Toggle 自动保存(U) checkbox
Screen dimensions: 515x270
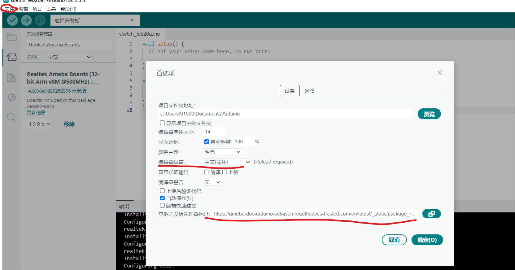tap(162, 198)
